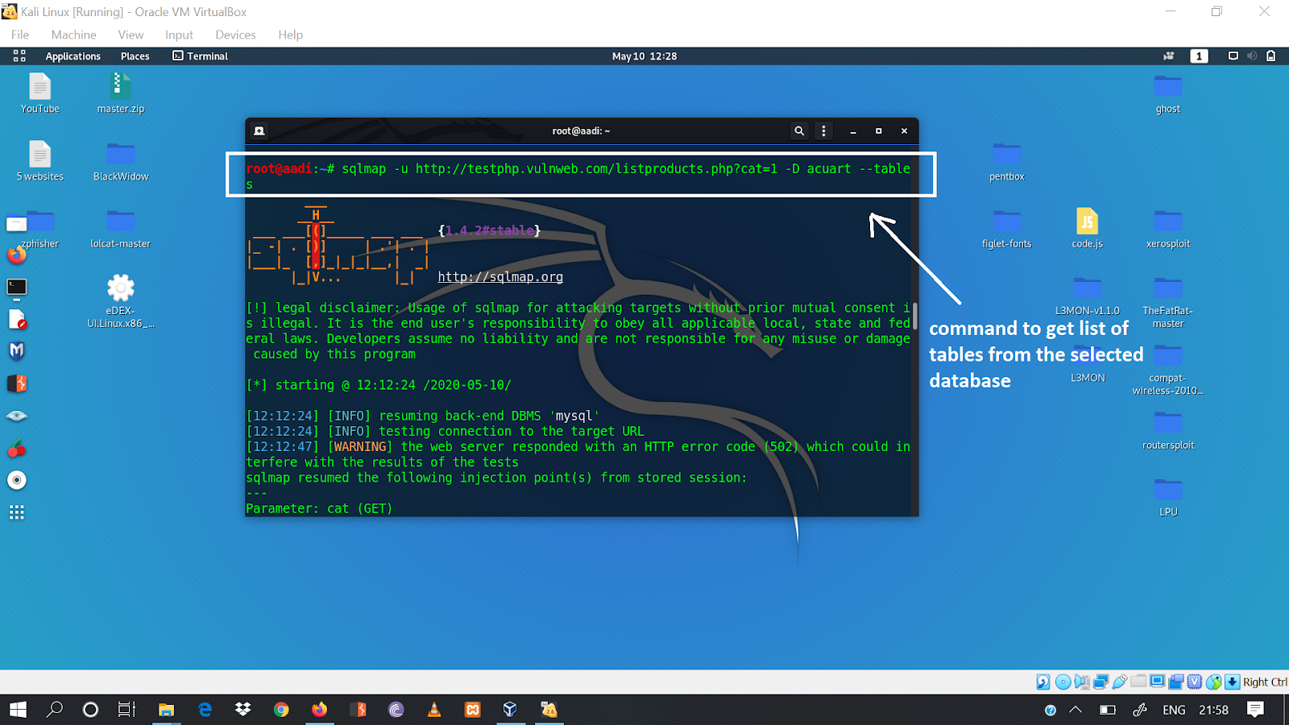This screenshot has width=1289, height=725.
Task: Select the xerosploit folder on desktop
Action: coord(1168,229)
